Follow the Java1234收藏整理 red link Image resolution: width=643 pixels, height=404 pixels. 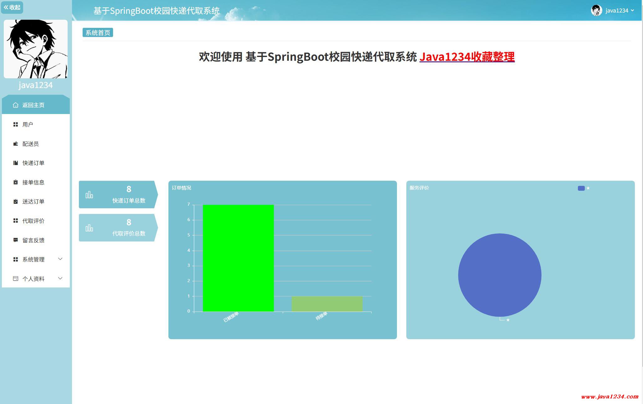(467, 57)
